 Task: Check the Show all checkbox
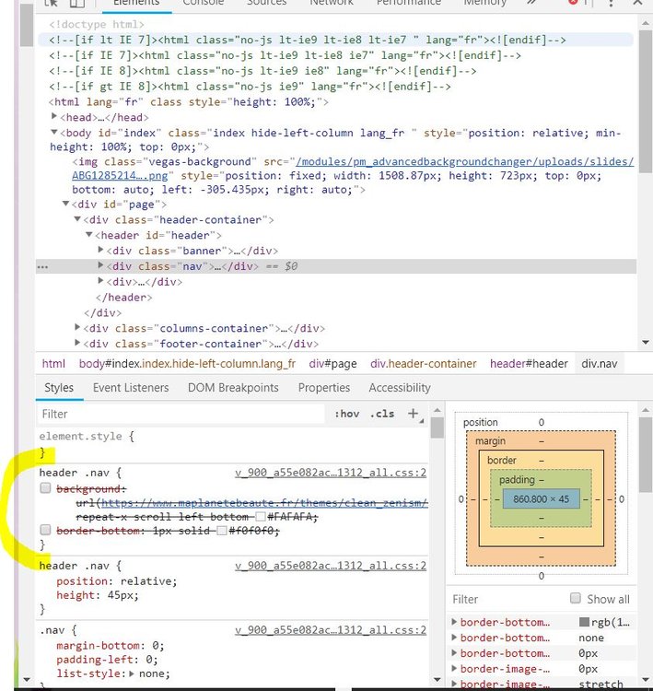[575, 598]
